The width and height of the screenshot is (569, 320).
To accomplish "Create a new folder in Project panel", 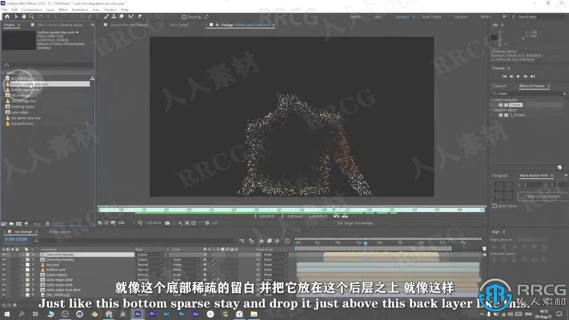I will coord(12,224).
